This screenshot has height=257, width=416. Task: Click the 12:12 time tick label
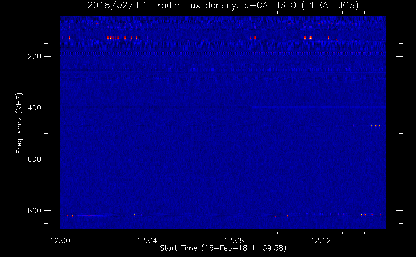[321, 241]
